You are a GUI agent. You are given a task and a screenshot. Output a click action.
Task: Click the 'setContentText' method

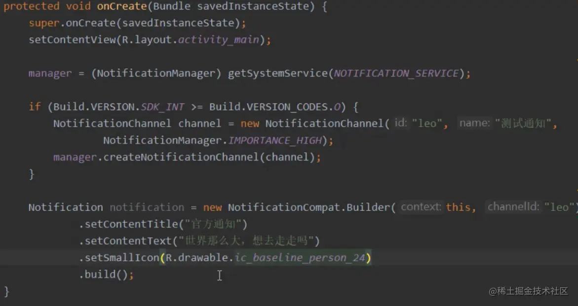pyautogui.click(x=128, y=241)
